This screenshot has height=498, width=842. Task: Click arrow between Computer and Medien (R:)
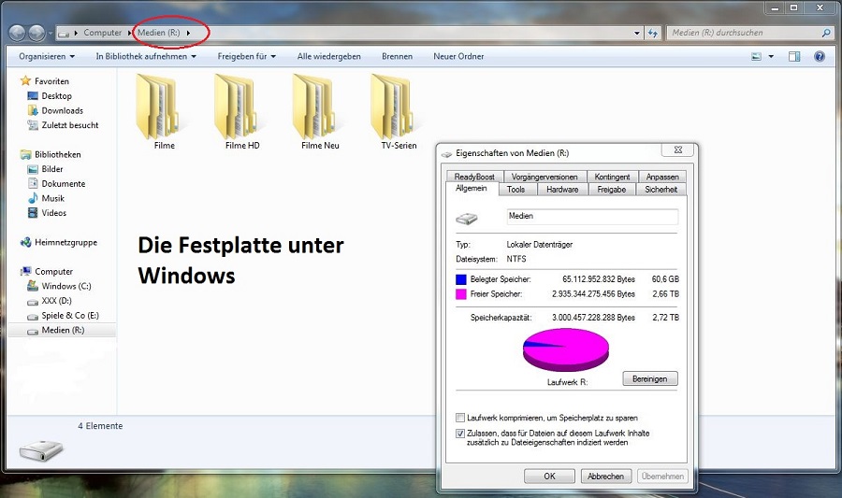point(129,33)
